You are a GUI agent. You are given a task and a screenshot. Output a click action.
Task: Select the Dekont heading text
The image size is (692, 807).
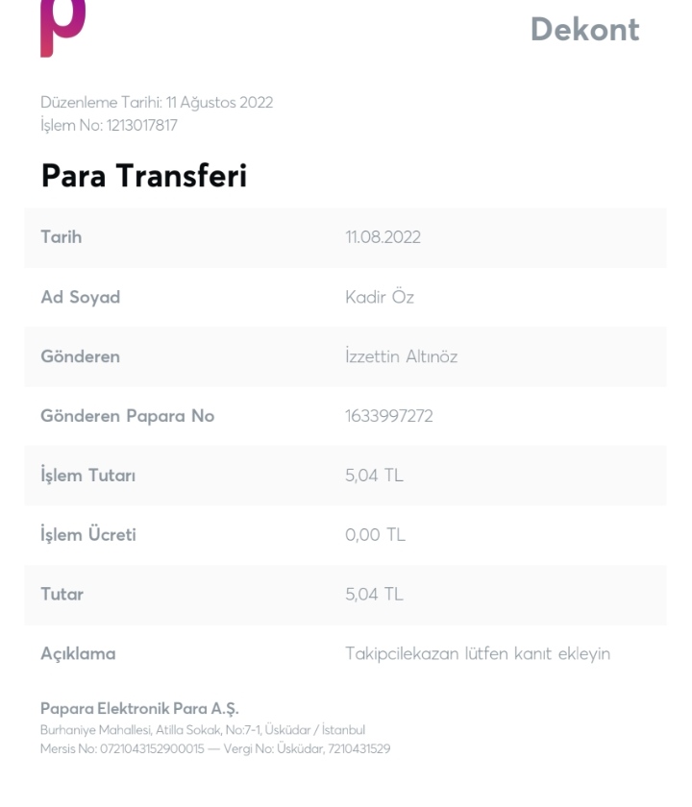tap(585, 30)
